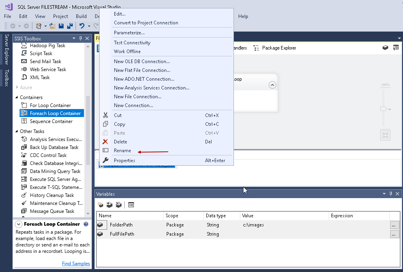The width and height of the screenshot is (403, 272).
Task: Open the New Project dropdown arrow
Action: [x=45, y=26]
